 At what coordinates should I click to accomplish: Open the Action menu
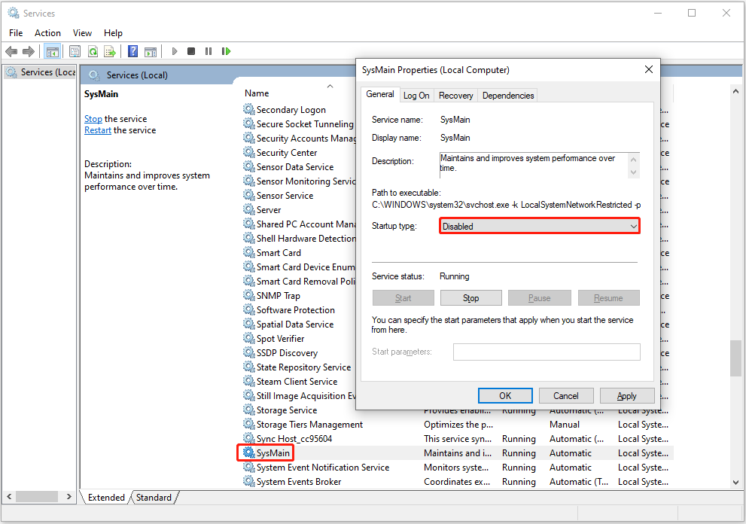47,33
